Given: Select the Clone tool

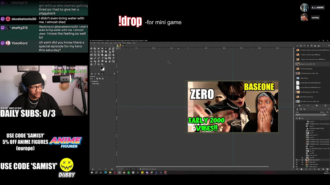Looking at the screenshot, I should 91,61.
